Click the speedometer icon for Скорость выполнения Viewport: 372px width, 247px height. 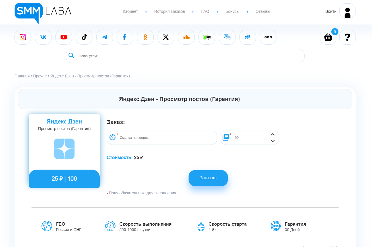pyautogui.click(x=110, y=226)
